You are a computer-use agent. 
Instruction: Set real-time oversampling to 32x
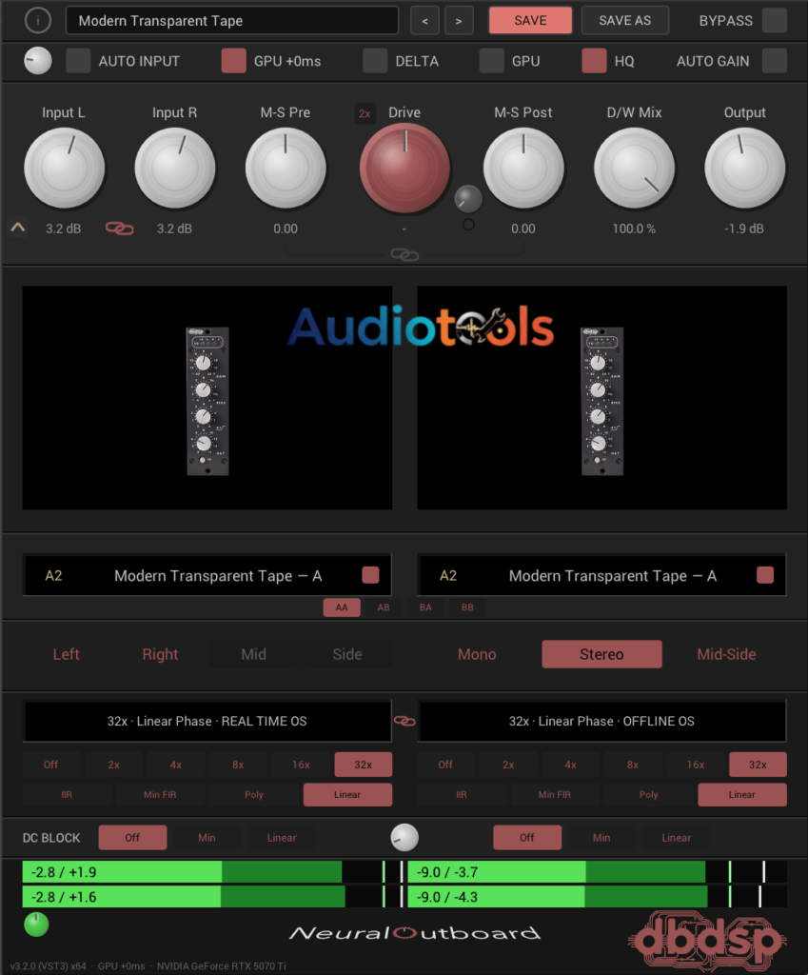click(363, 765)
